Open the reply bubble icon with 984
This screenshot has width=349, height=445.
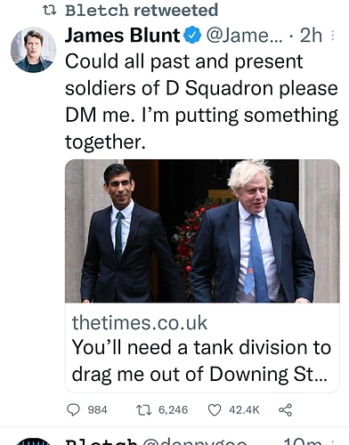[x=73, y=410]
